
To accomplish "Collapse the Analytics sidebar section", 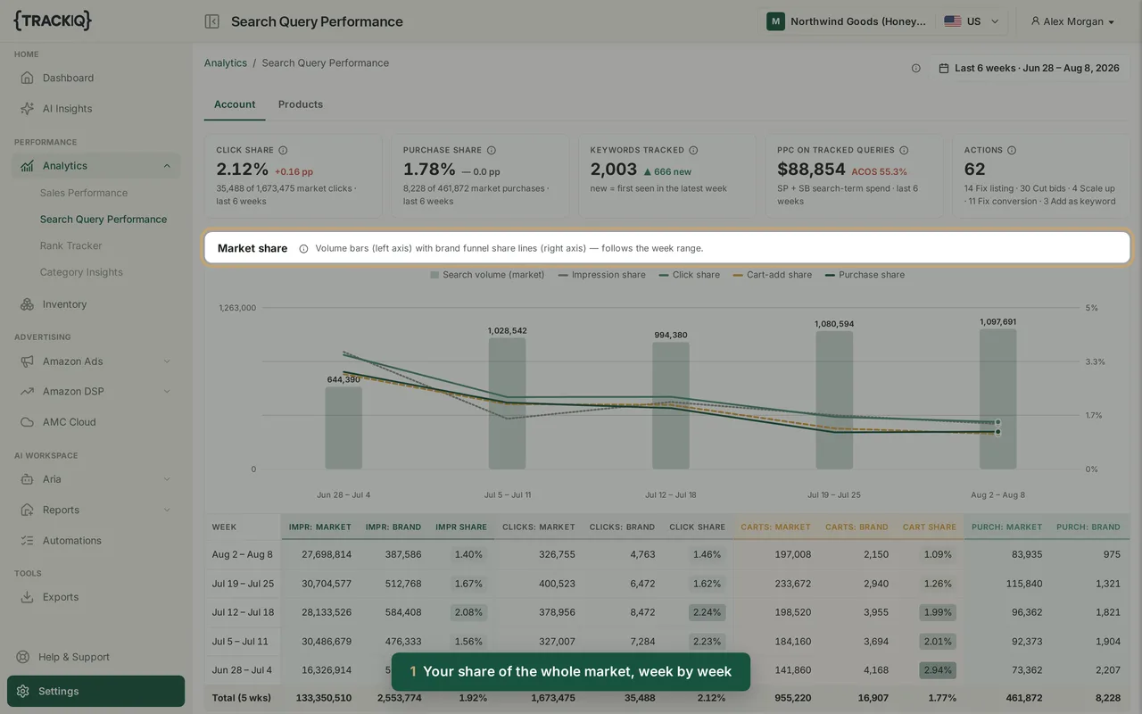I will tap(167, 166).
